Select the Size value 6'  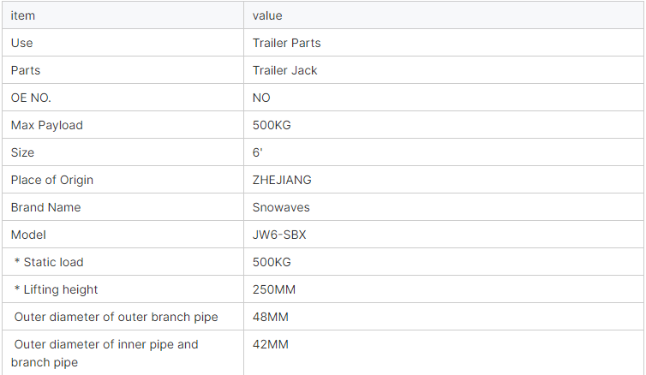(258, 152)
